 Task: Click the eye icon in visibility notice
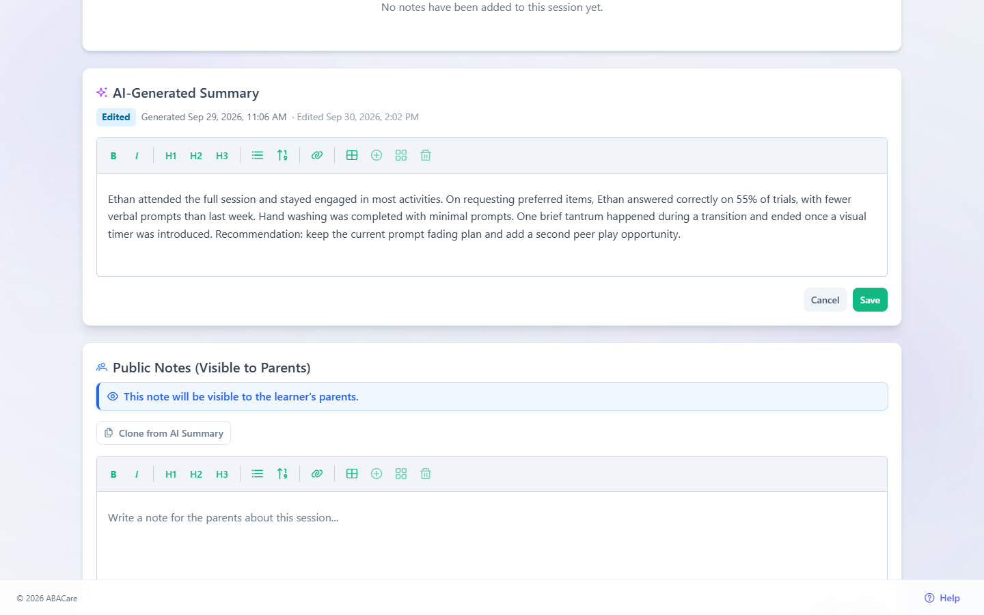113,396
